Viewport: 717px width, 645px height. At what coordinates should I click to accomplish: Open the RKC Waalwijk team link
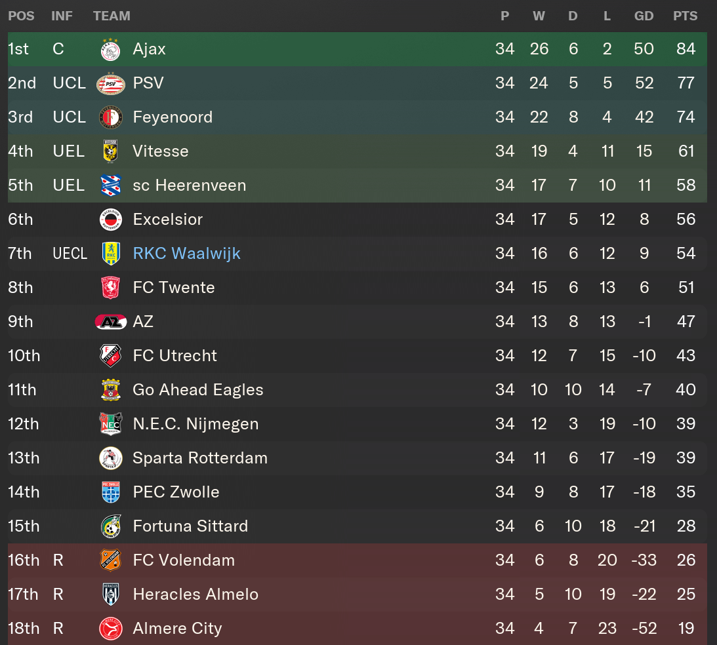(186, 254)
